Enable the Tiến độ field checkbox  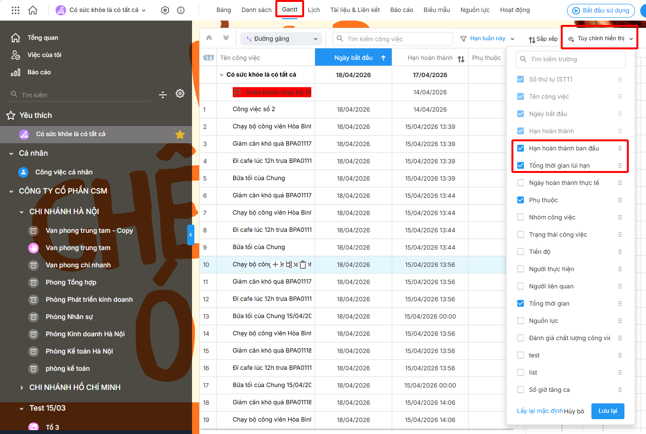click(x=521, y=252)
